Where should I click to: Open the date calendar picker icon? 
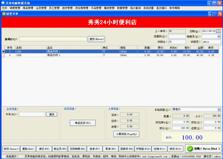[x=219, y=31]
